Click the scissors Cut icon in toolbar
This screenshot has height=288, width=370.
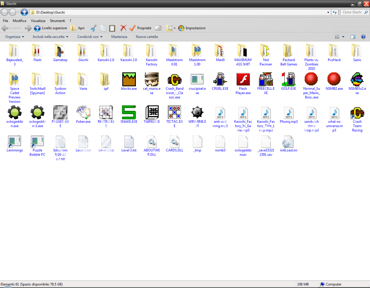[x=94, y=28]
